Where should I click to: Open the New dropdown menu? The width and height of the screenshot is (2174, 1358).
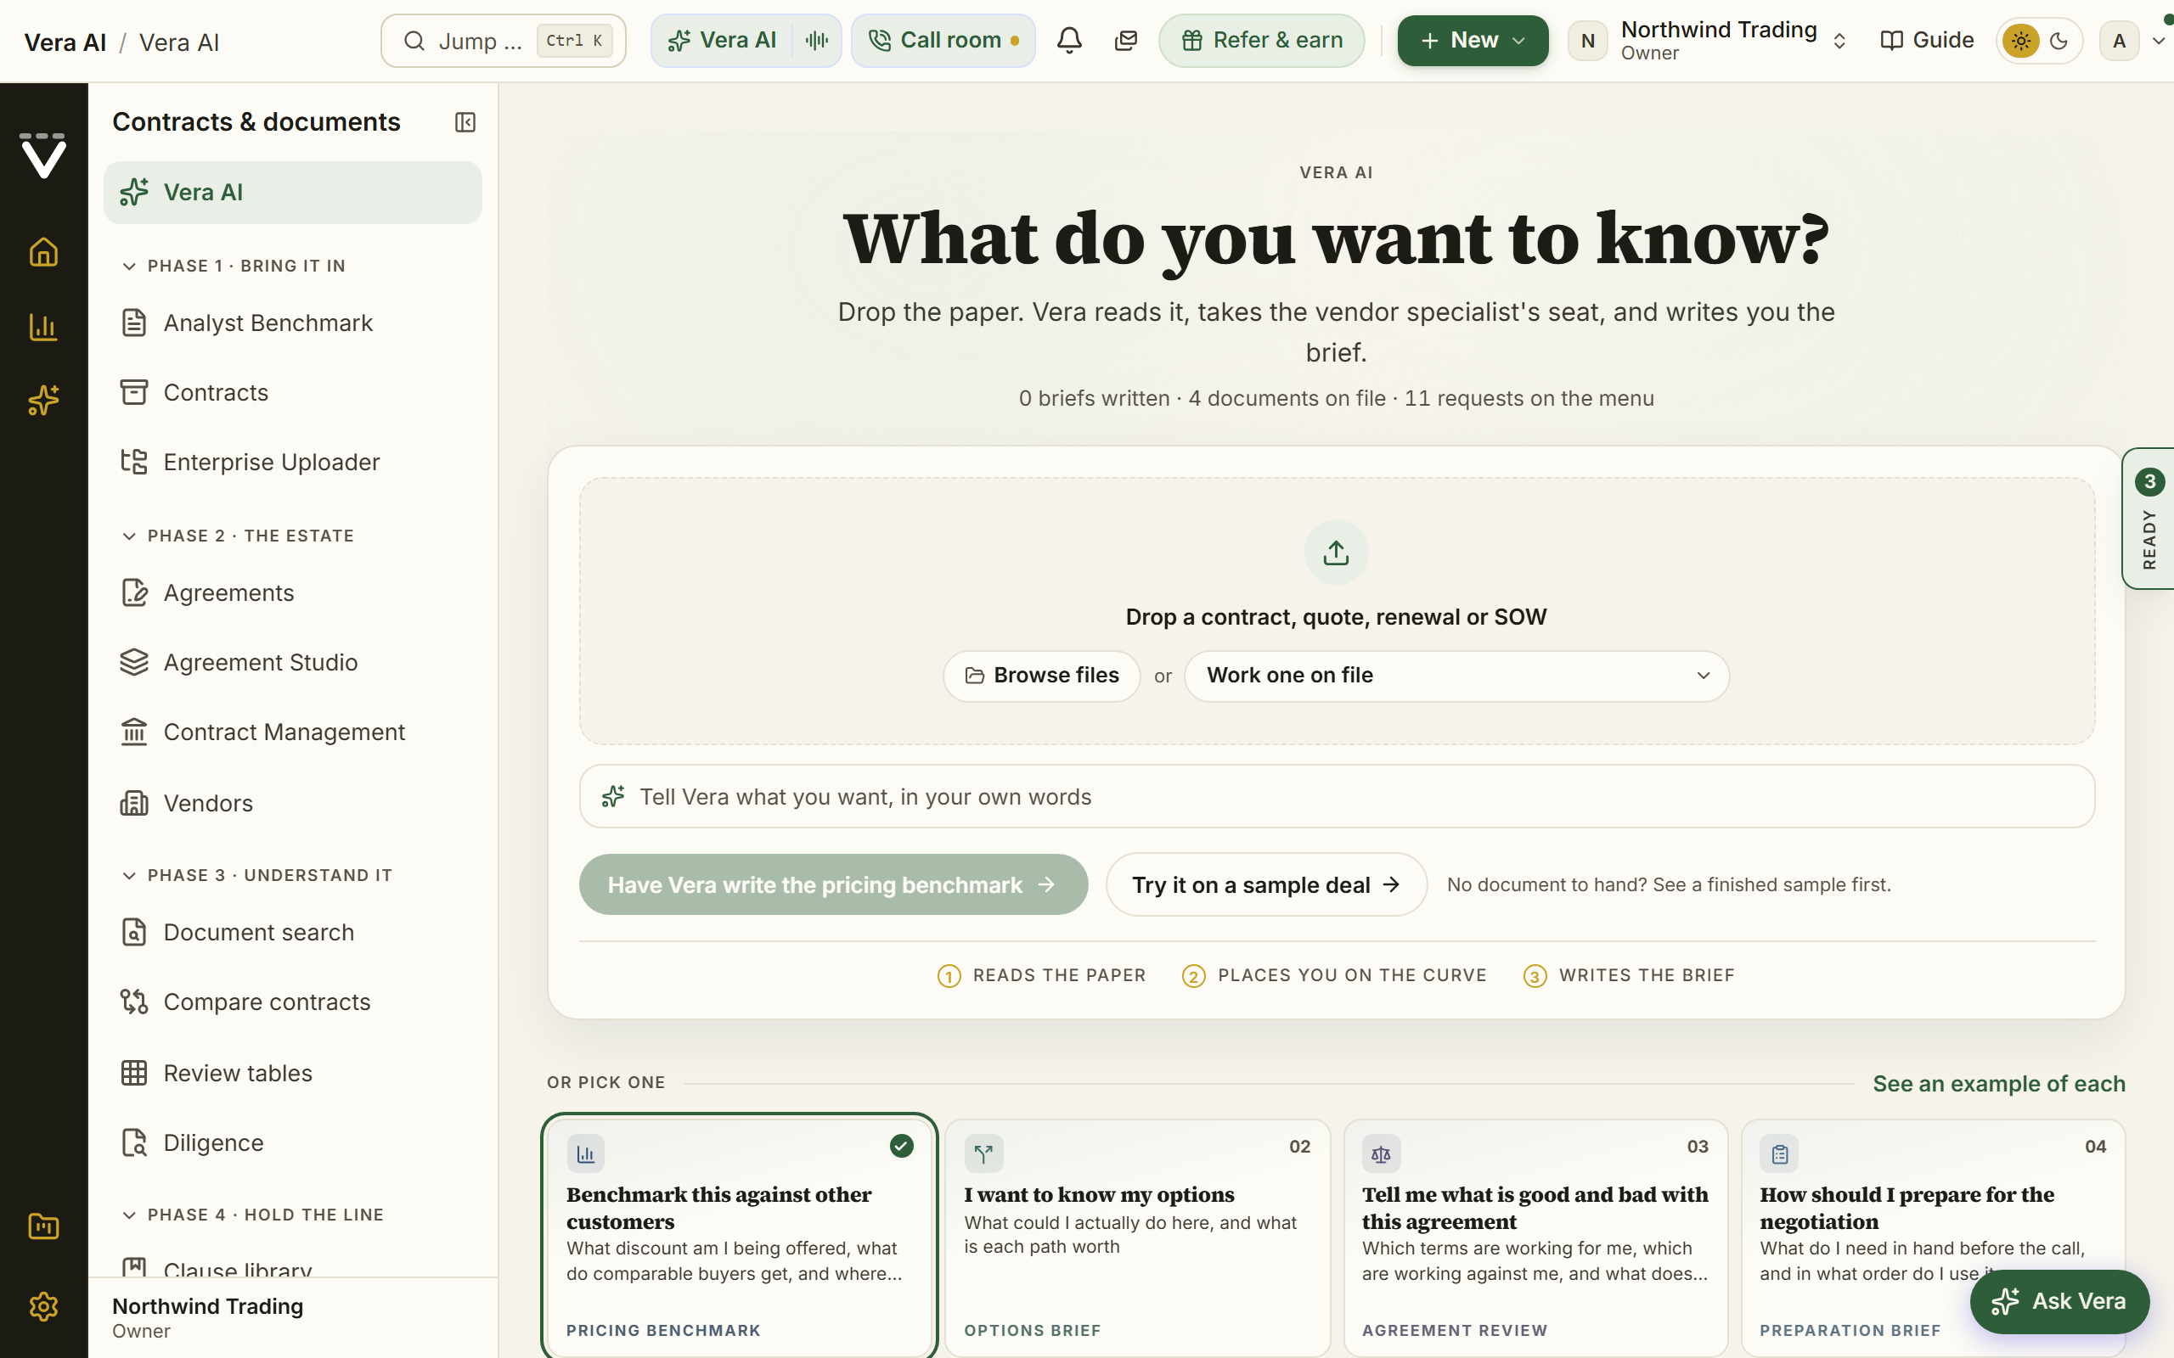tap(1473, 41)
